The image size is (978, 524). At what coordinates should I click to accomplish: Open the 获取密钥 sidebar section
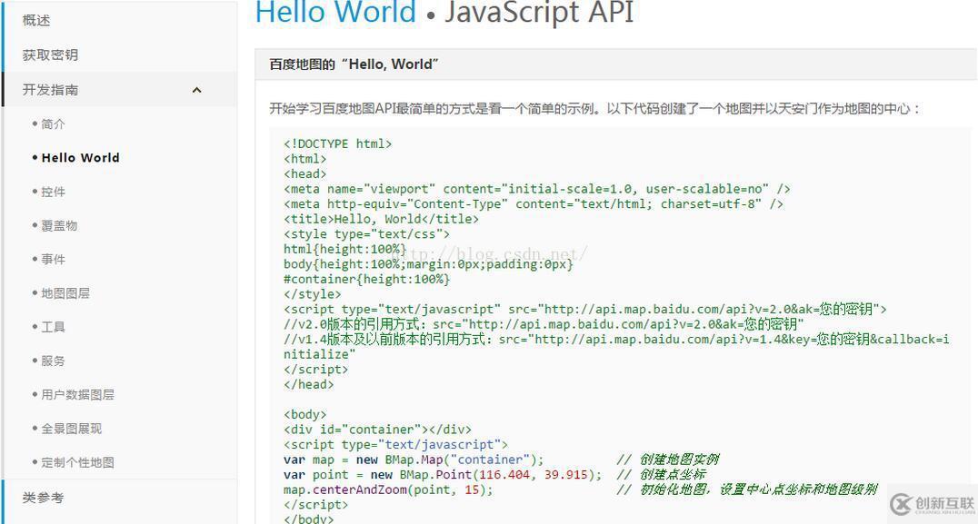pos(50,54)
